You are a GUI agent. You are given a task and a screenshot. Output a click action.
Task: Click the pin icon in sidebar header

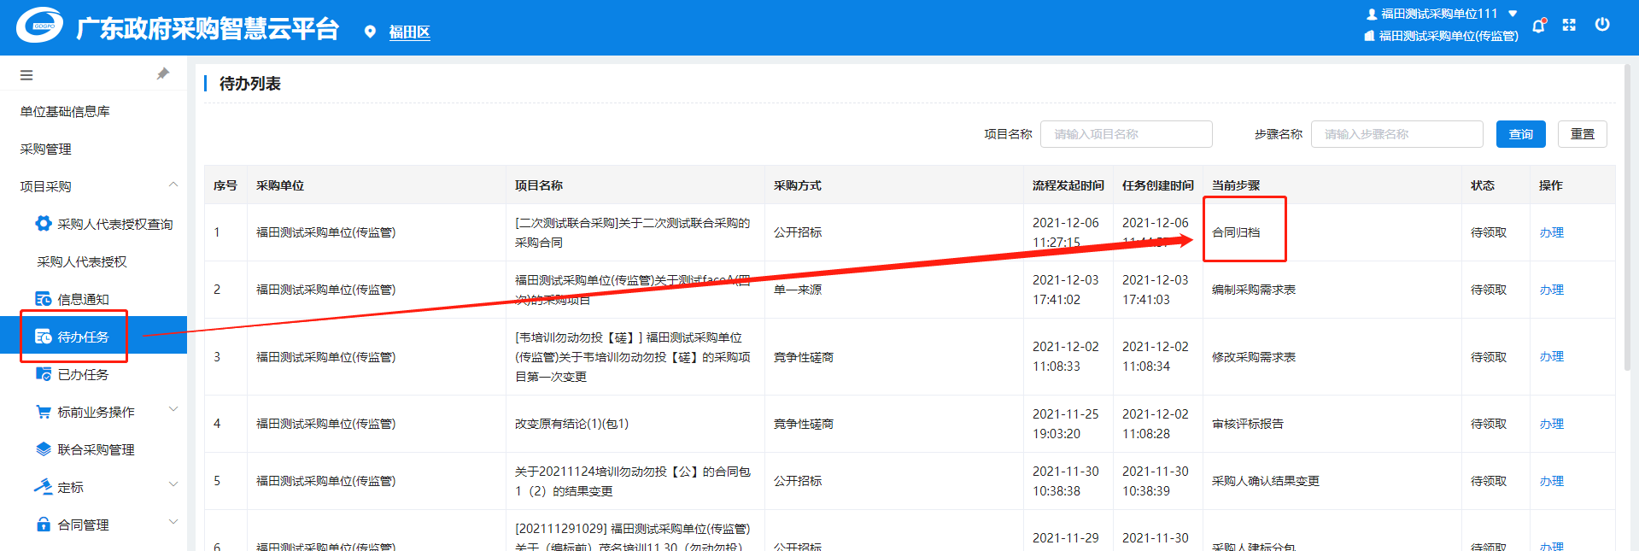coord(163,74)
